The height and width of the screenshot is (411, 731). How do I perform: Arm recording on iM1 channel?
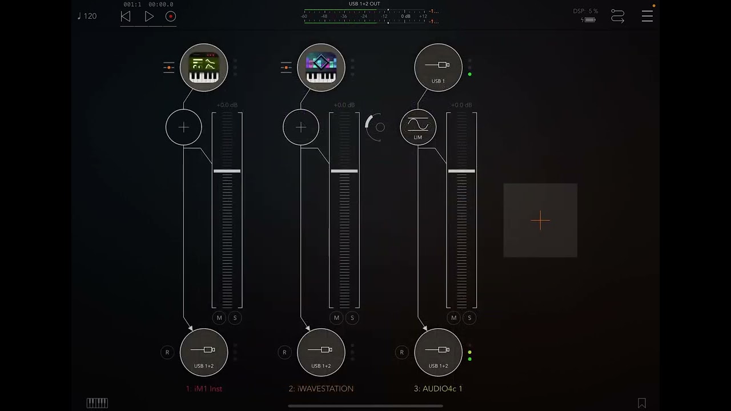click(x=167, y=352)
